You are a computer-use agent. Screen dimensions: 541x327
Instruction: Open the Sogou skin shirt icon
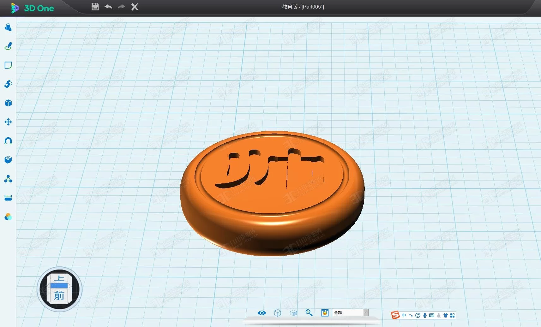tap(446, 315)
